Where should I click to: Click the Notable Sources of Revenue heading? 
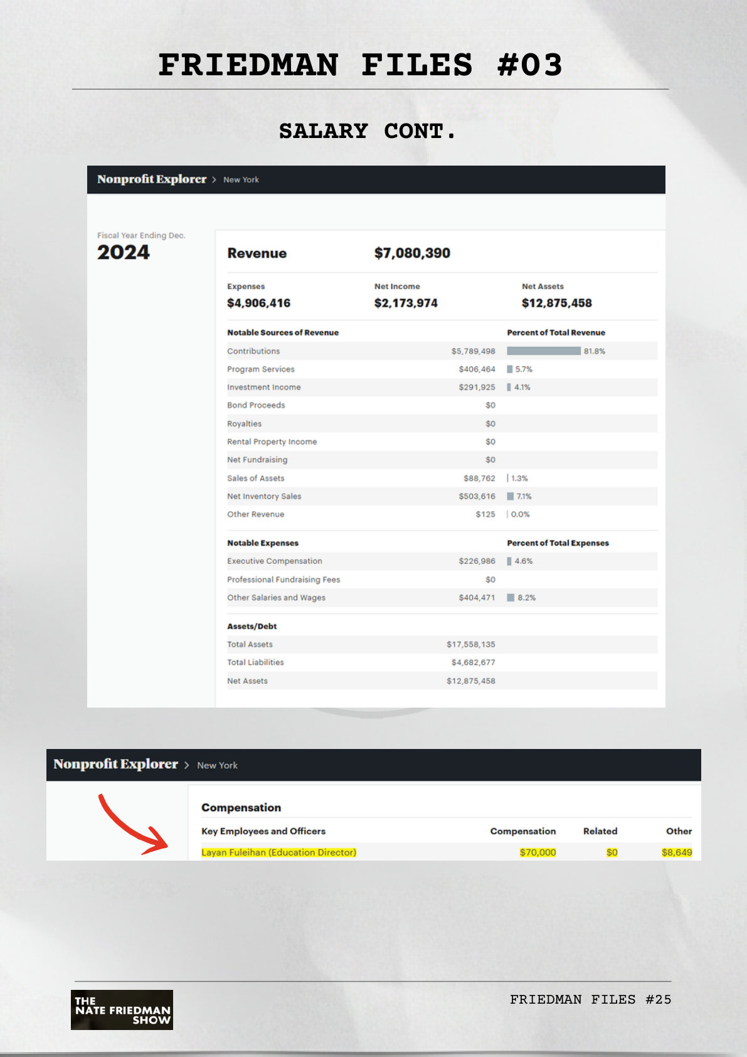283,333
